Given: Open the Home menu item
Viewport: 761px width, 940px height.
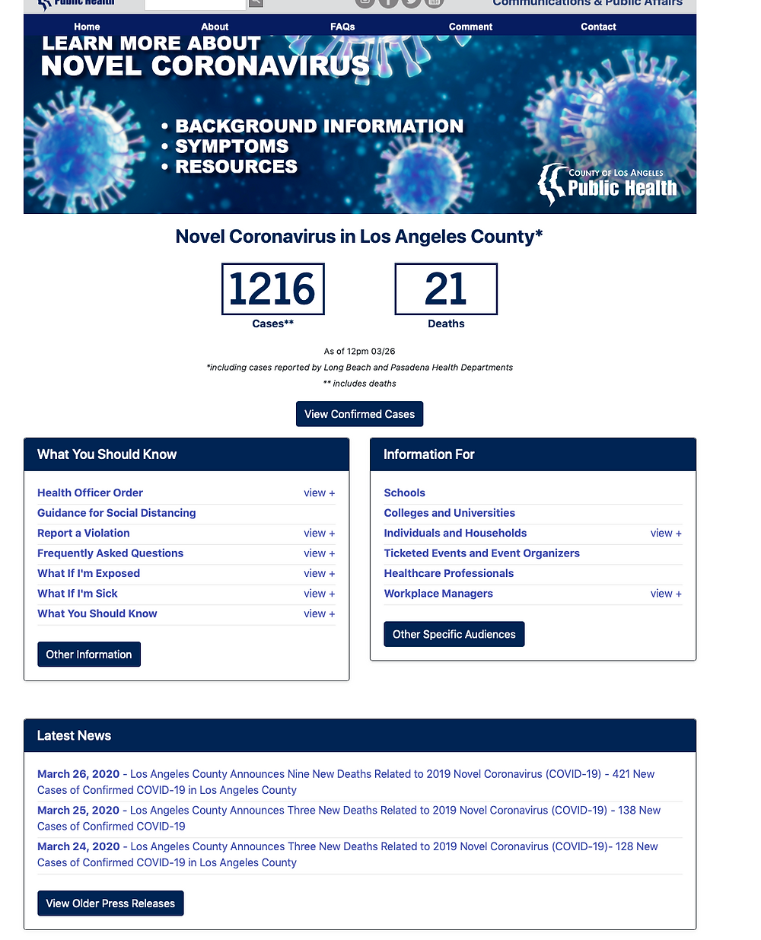Looking at the screenshot, I should coord(87,27).
